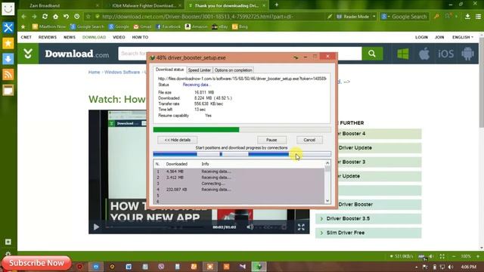Click the JOIN link
The width and height of the screenshot is (484, 272).
pos(439,37)
